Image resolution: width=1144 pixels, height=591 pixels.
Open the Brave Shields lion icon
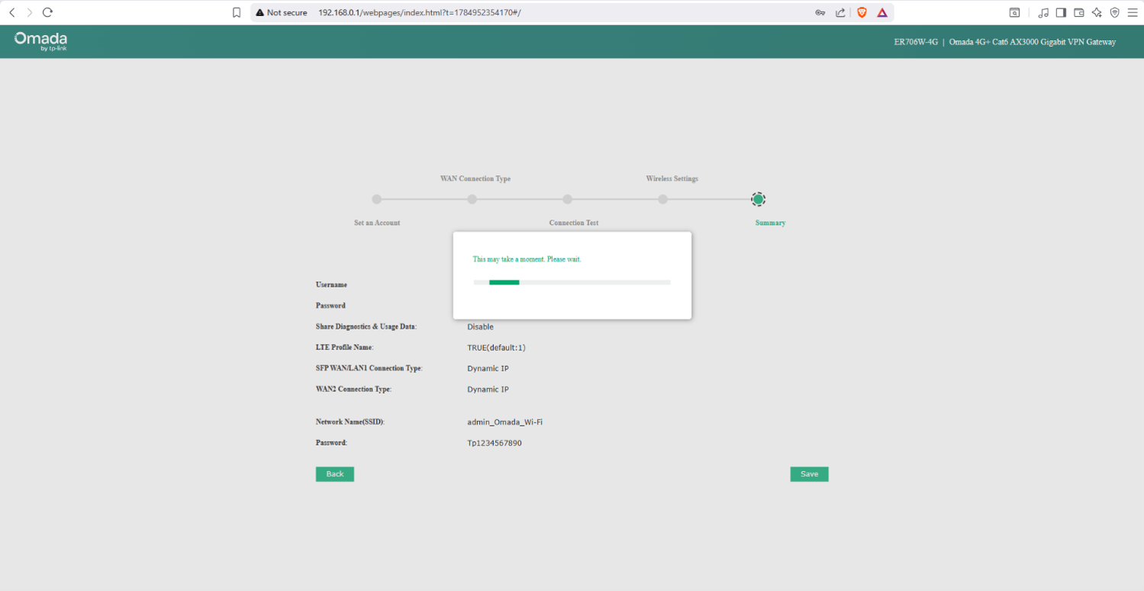862,12
